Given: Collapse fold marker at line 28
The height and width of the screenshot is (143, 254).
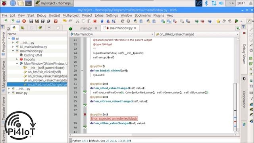Looking at the screenshot, I should [x=82, y=71].
